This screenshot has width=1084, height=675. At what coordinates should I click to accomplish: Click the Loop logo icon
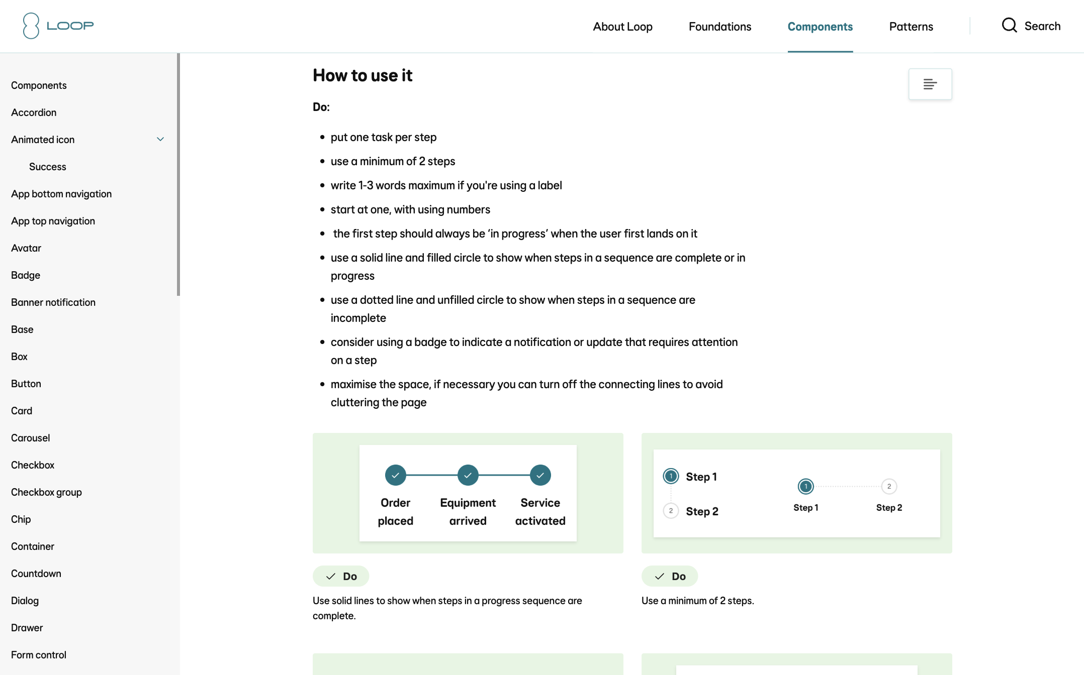pyautogui.click(x=31, y=26)
